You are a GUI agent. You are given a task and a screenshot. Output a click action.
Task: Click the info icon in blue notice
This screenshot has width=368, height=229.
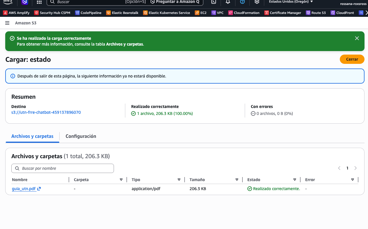13,76
